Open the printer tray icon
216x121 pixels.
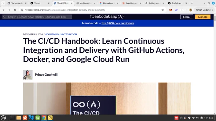pyautogui.click(x=189, y=118)
